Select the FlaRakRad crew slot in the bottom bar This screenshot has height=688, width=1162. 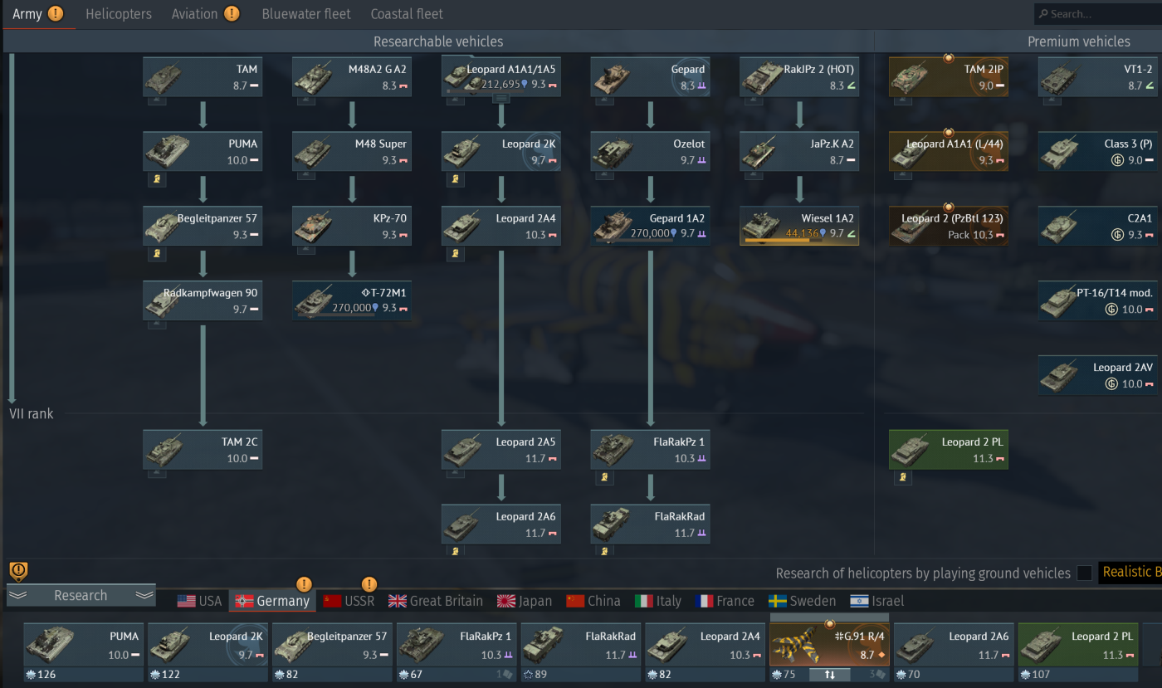click(x=581, y=652)
